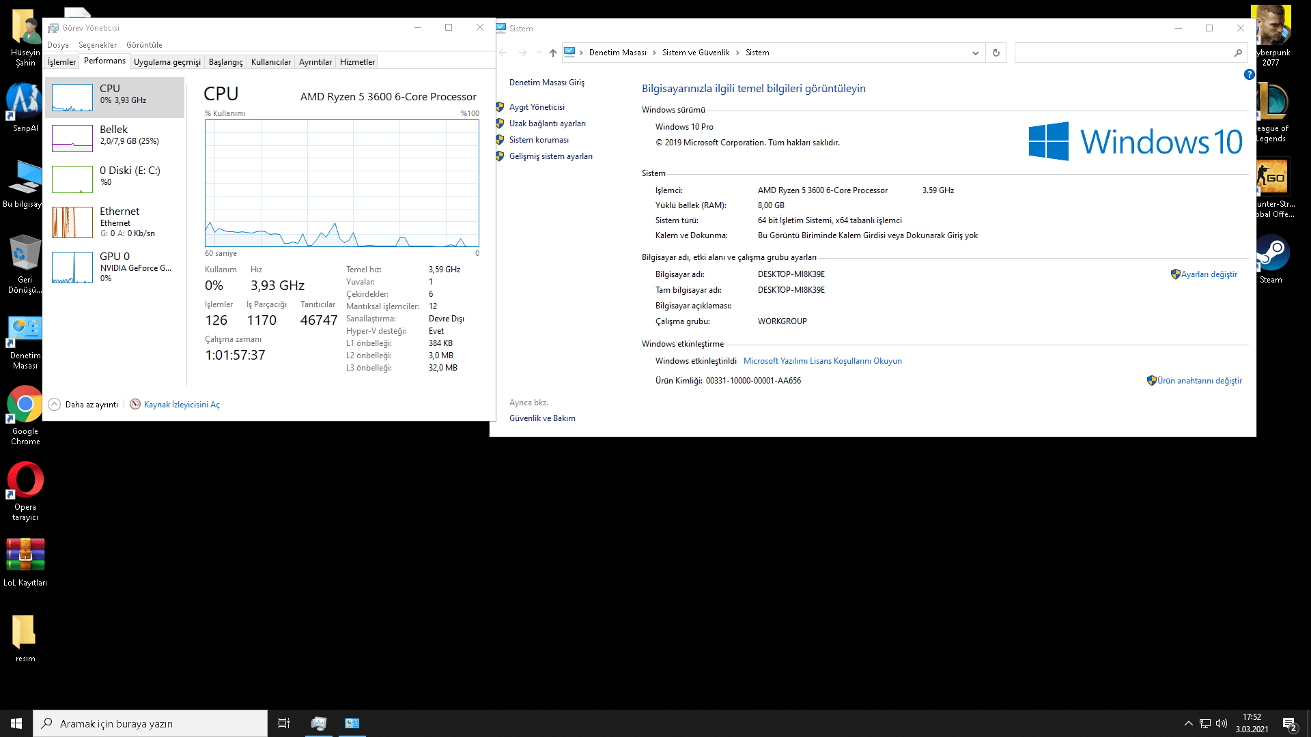1311x737 pixels.
Task: Select the Bellek memory graph thumbnail
Action: pos(72,139)
